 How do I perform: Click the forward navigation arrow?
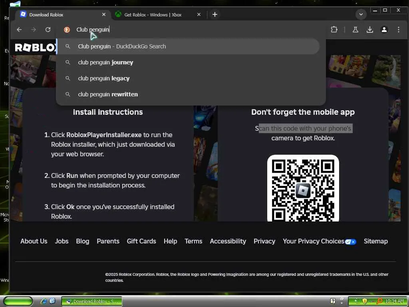[34, 30]
